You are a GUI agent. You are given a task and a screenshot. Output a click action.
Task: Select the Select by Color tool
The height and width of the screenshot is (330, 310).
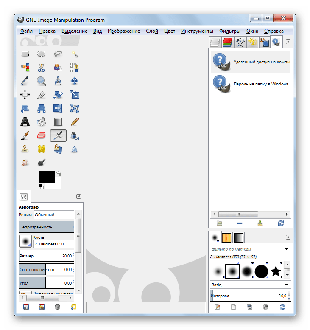pos(25,68)
